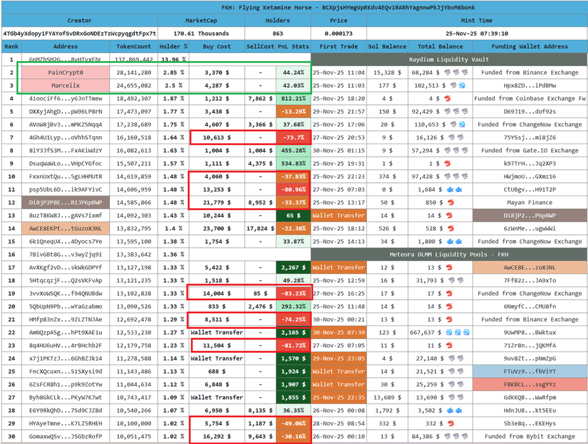Open the PainCrypt0 wallet address
This screenshot has height=444, width=588.
(66, 72)
